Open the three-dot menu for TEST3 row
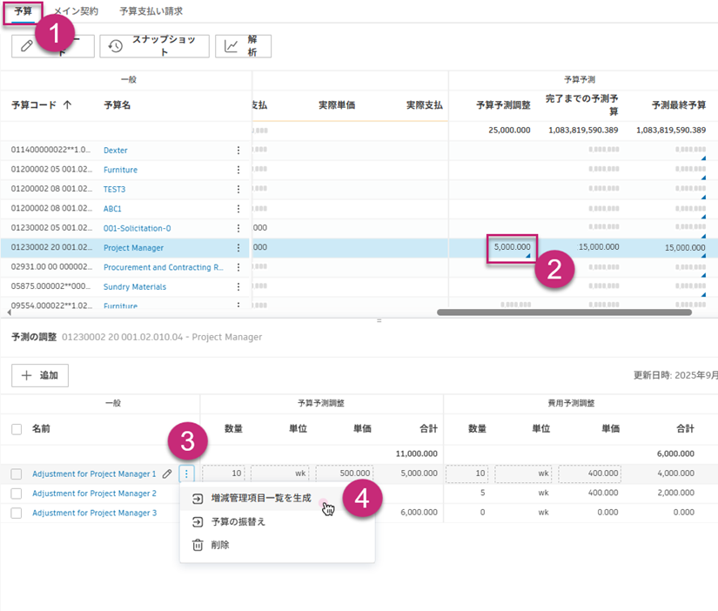The image size is (718, 611). tap(238, 189)
